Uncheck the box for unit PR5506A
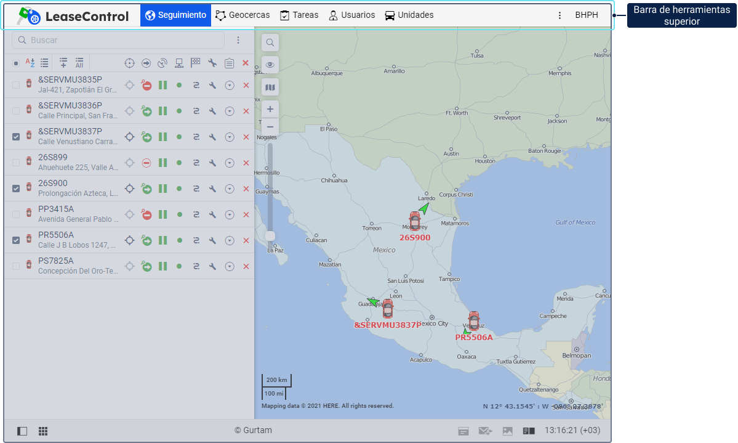The image size is (738, 443). coord(16,240)
